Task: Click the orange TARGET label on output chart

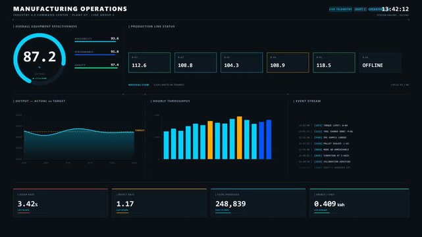Action: [140, 130]
